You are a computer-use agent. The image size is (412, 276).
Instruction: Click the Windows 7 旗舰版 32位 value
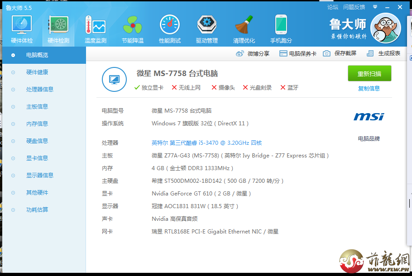pos(200,124)
